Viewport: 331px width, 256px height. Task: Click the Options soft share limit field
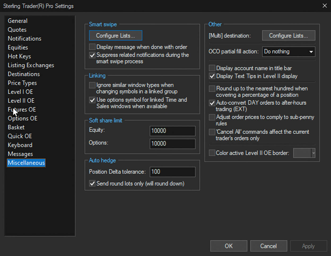coord(172,144)
